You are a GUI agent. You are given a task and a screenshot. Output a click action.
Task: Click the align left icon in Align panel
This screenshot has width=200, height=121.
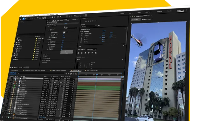point(79,53)
